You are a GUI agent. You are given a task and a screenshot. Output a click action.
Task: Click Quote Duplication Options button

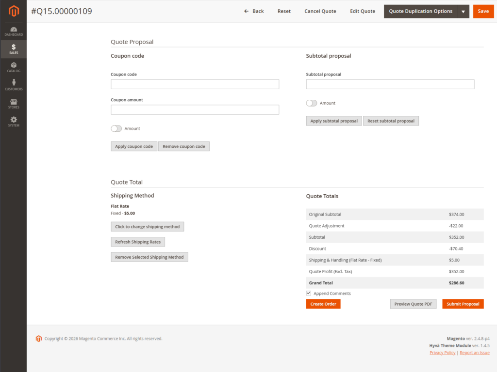pyautogui.click(x=421, y=12)
